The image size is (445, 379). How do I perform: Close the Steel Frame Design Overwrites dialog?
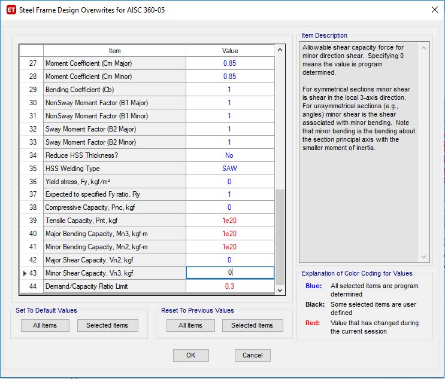pos(434,10)
